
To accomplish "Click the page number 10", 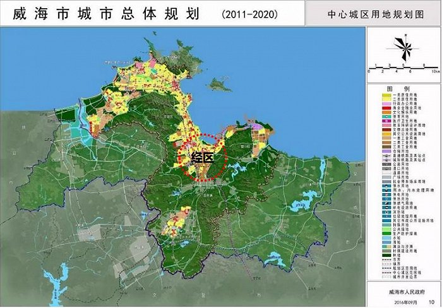I will (431, 302).
